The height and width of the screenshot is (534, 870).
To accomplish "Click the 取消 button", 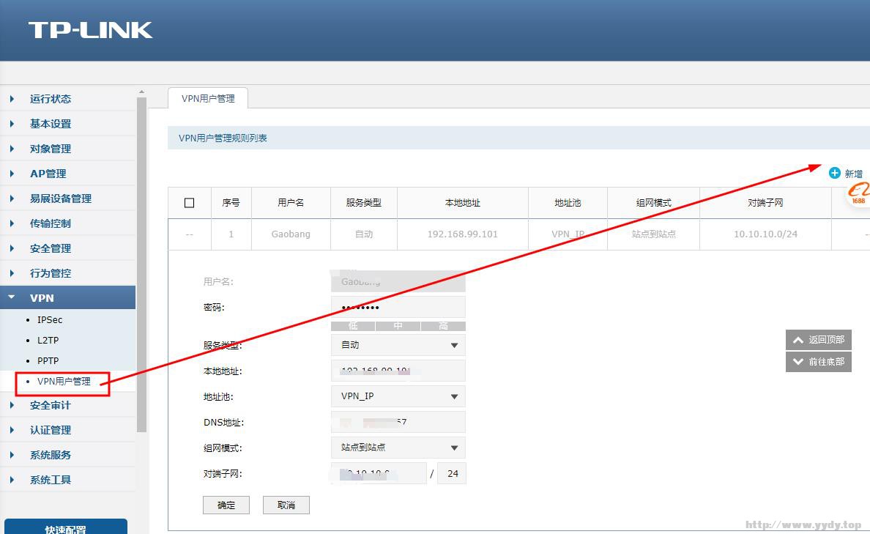I will pos(286,505).
